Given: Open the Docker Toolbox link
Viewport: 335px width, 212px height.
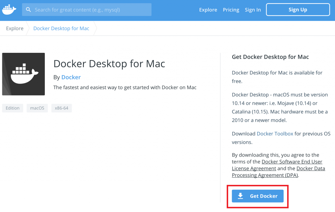Looking at the screenshot, I should pos(275,133).
